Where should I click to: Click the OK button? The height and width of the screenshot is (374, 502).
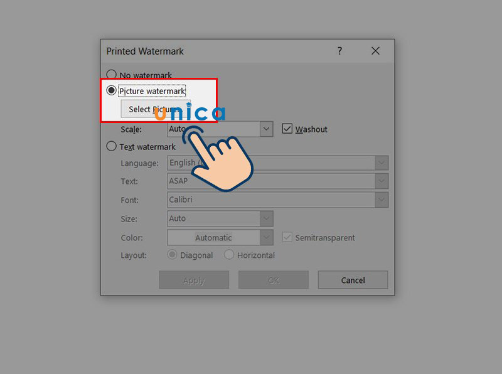coord(274,280)
